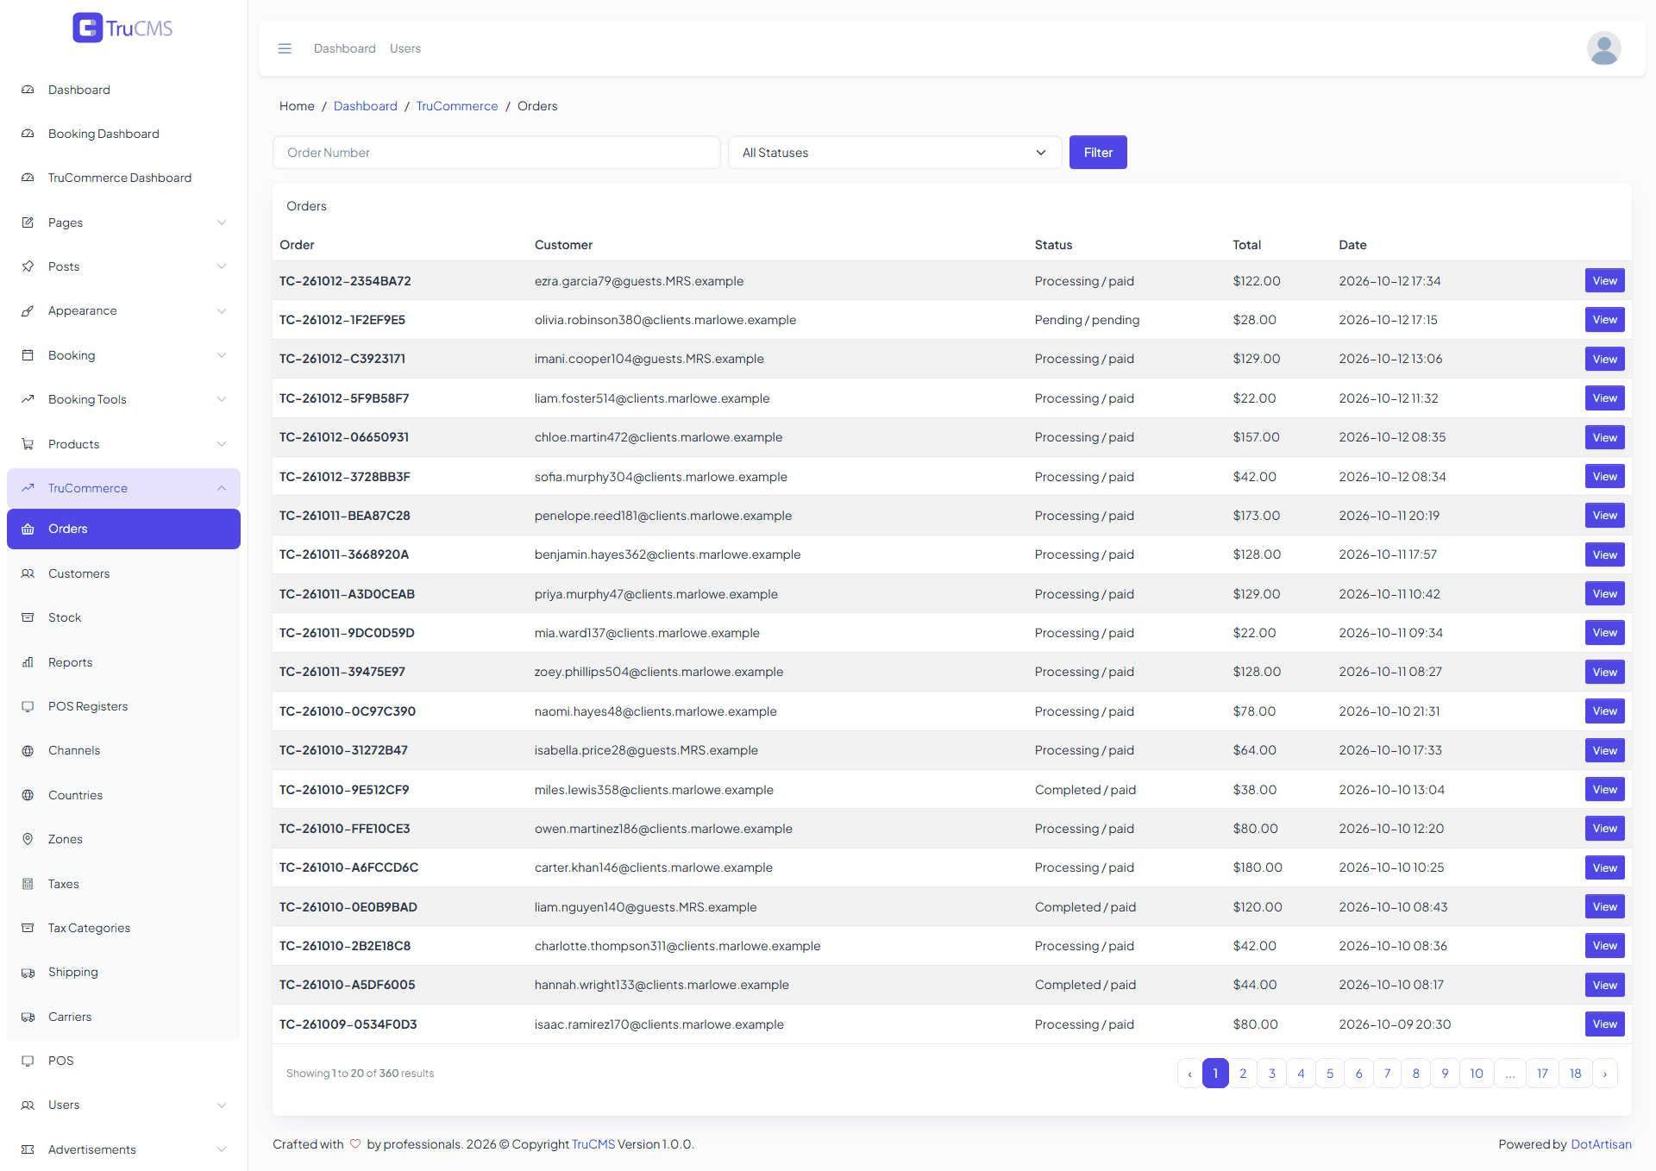Click the Dashboard speedometer icon in sidebar
Image resolution: width=1656 pixels, height=1171 pixels.
coord(28,90)
